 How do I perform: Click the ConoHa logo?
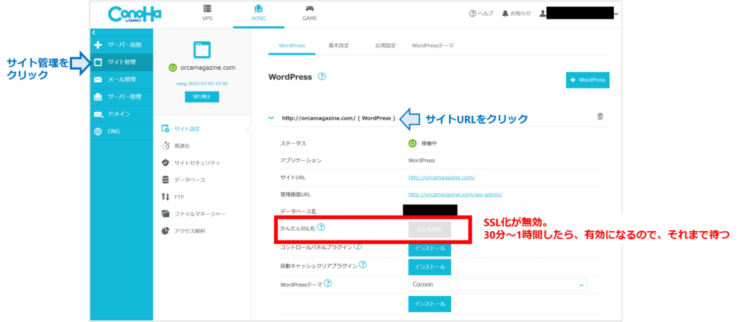(x=134, y=14)
